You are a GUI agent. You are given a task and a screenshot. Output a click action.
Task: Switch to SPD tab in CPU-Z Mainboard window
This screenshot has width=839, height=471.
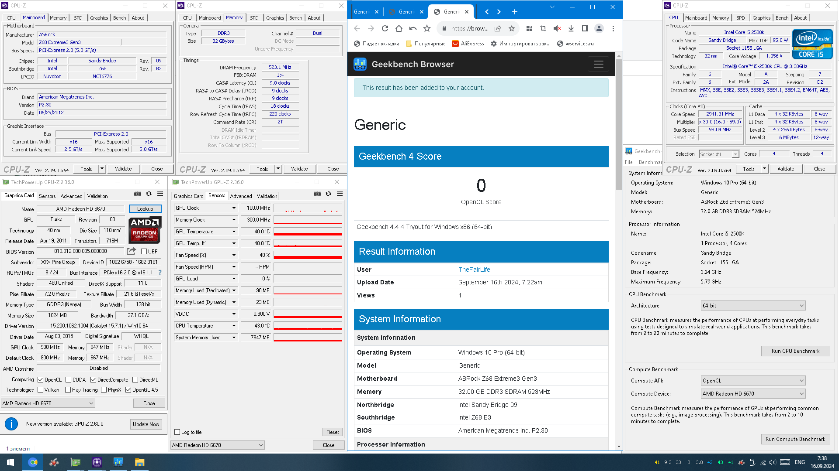pyautogui.click(x=78, y=18)
